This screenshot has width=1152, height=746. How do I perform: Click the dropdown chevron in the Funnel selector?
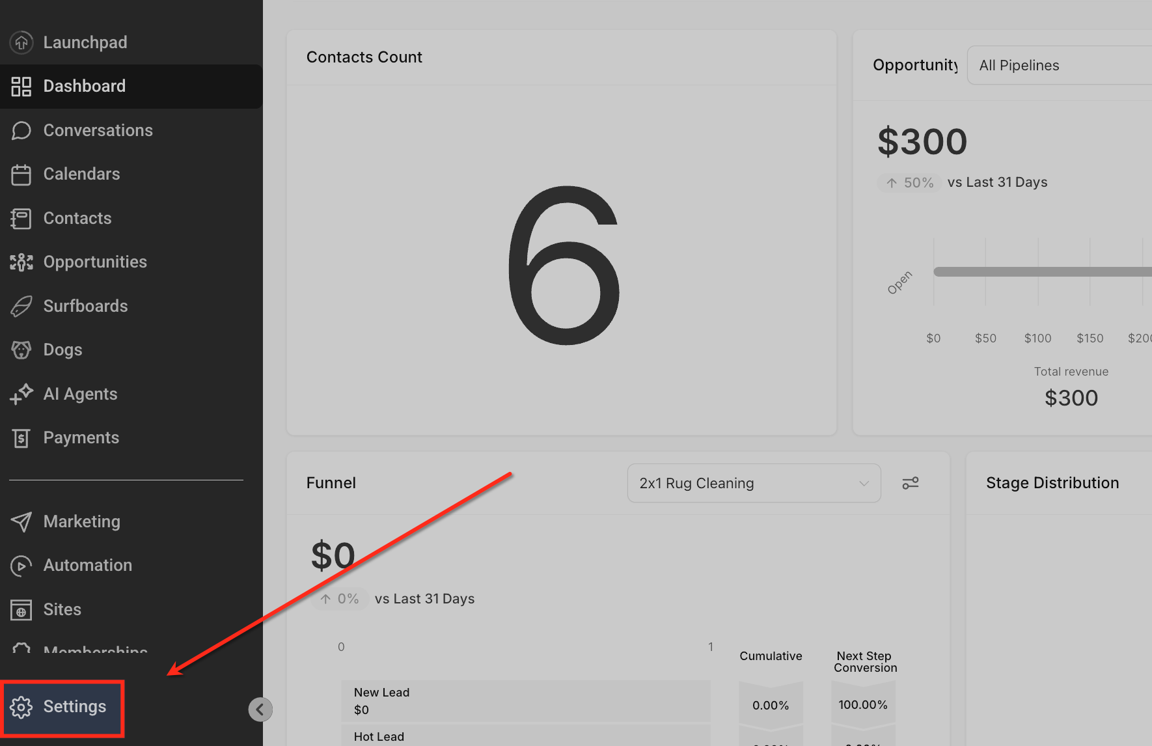864,484
